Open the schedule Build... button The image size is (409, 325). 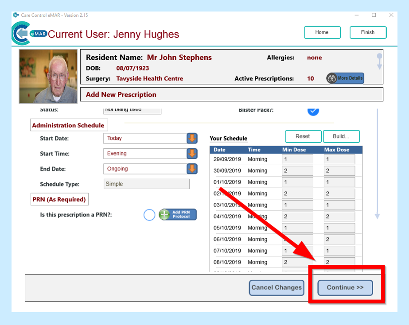click(341, 136)
